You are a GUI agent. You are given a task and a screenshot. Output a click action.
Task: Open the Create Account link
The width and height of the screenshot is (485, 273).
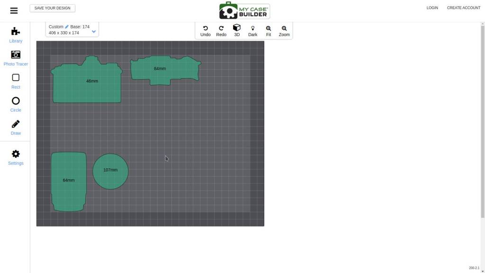point(463,8)
